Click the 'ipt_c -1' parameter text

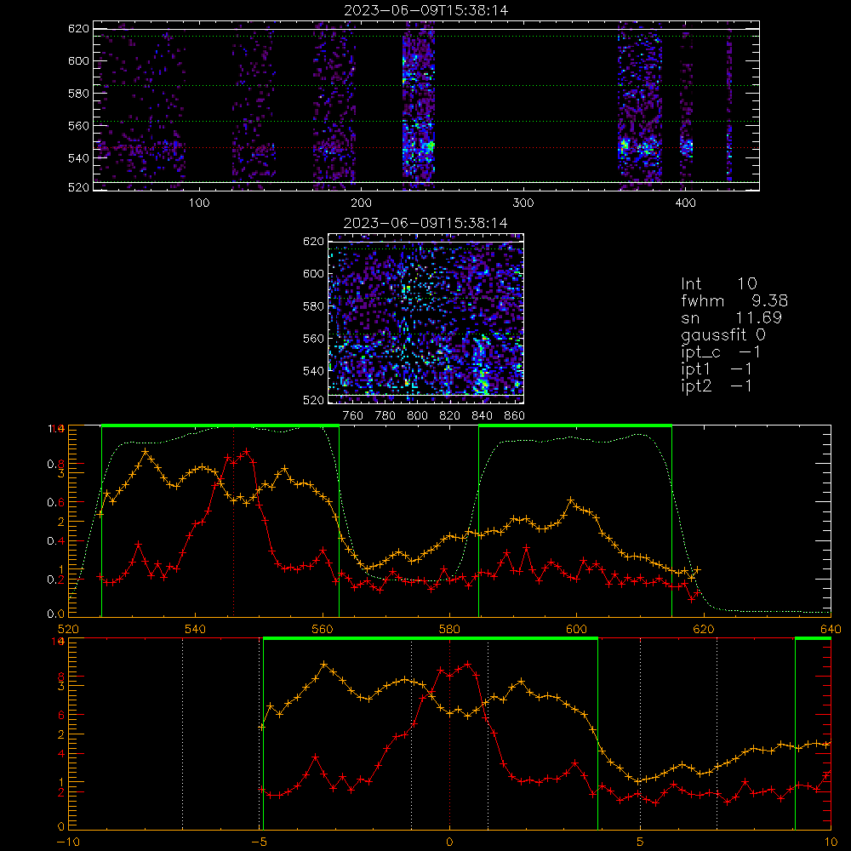[721, 352]
